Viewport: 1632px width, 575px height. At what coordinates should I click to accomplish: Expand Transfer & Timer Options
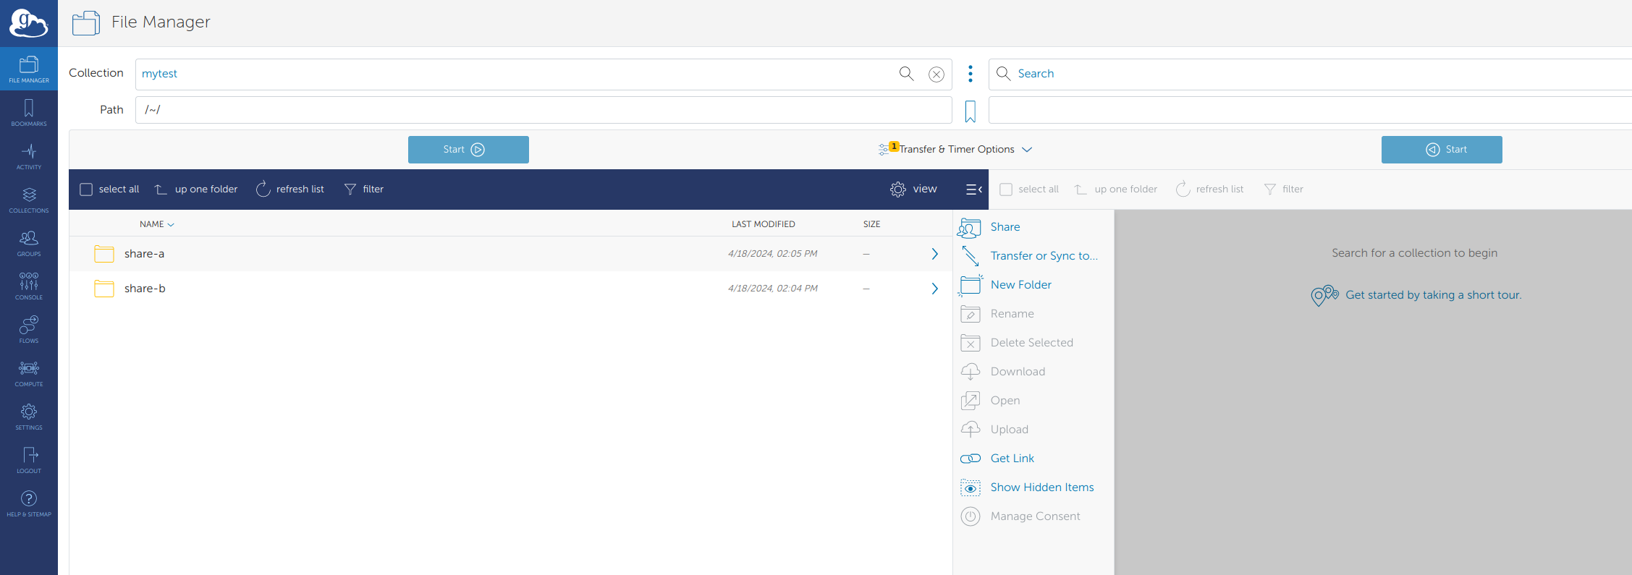tap(955, 150)
